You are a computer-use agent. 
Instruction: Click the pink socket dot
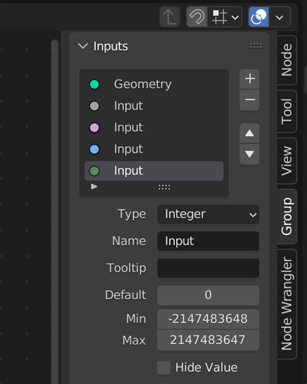click(x=95, y=127)
